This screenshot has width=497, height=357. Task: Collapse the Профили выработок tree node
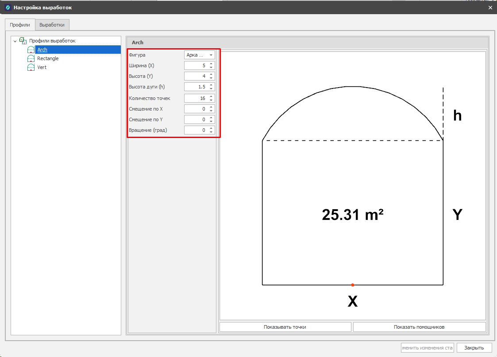click(x=15, y=41)
